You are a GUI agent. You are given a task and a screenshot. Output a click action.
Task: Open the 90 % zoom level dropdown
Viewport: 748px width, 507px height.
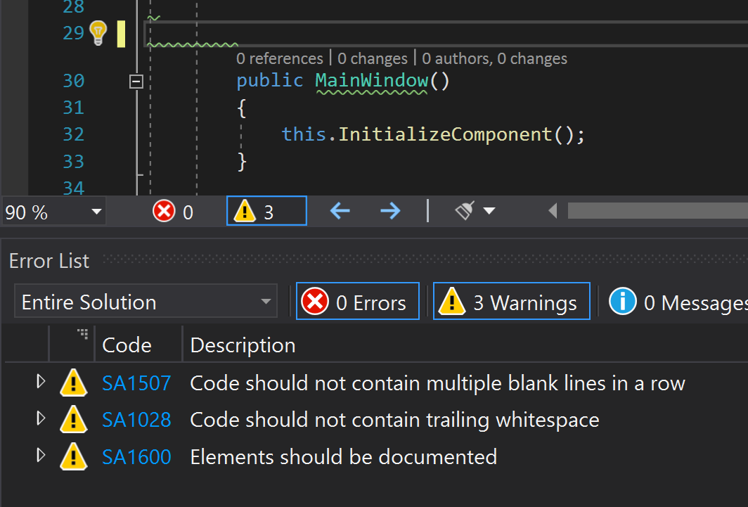click(96, 212)
